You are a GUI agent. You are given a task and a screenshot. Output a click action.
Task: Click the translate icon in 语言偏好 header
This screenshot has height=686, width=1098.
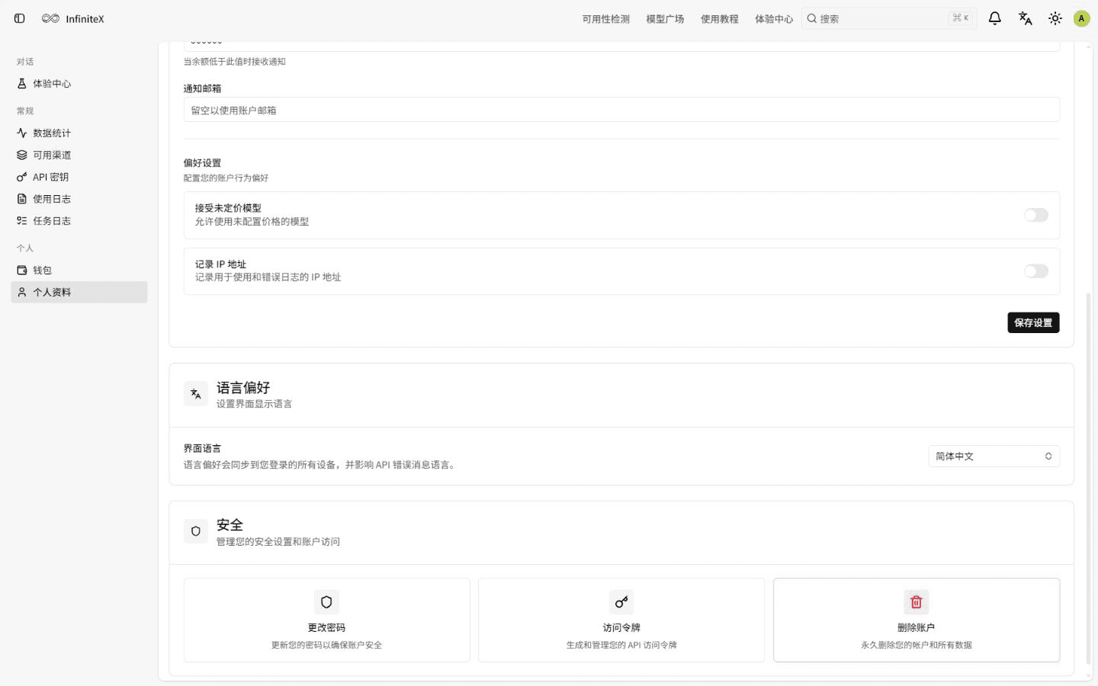[196, 394]
